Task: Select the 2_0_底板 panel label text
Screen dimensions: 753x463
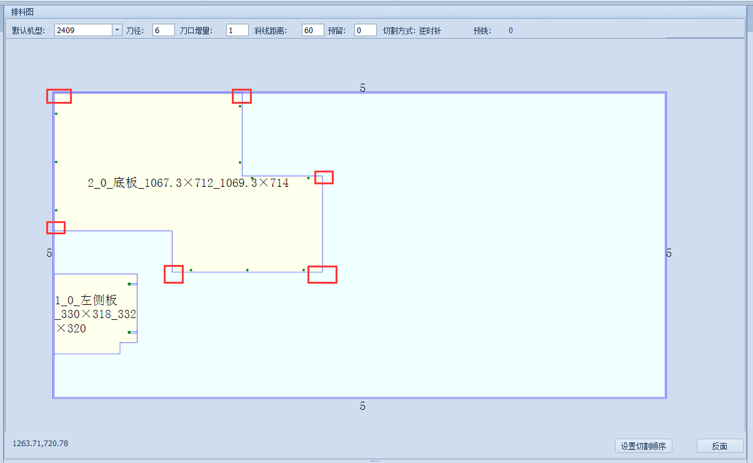Action: click(188, 183)
